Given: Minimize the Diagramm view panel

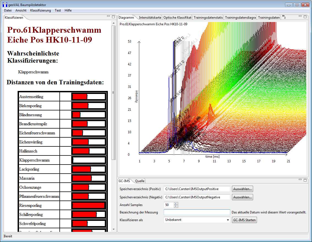Looking at the screenshot, I should click(x=300, y=17).
